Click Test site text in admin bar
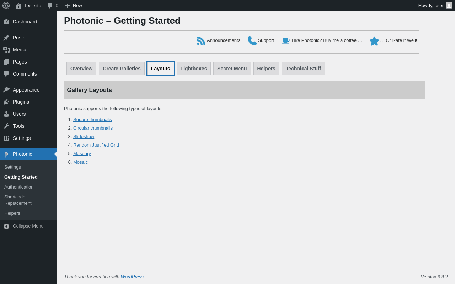Screen dimensions: 455x284 tap(33, 6)
